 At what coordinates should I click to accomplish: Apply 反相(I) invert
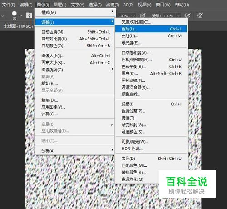pos(151,104)
